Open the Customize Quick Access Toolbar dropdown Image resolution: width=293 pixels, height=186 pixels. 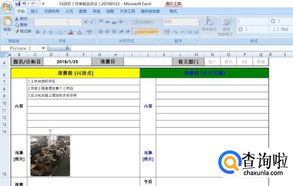[43, 3]
